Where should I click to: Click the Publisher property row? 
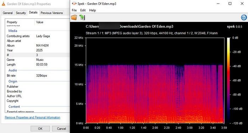coord(38,87)
